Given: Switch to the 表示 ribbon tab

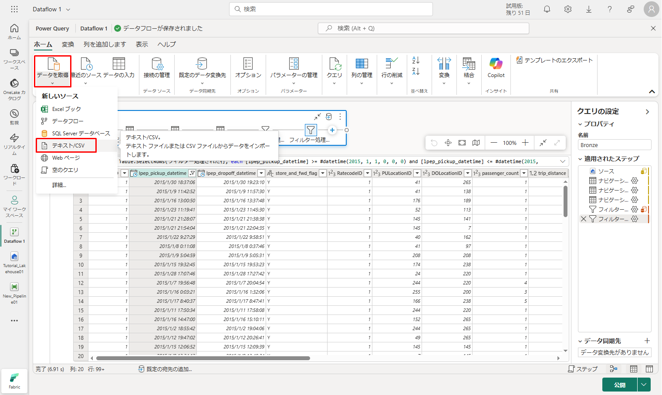Looking at the screenshot, I should 142,44.
